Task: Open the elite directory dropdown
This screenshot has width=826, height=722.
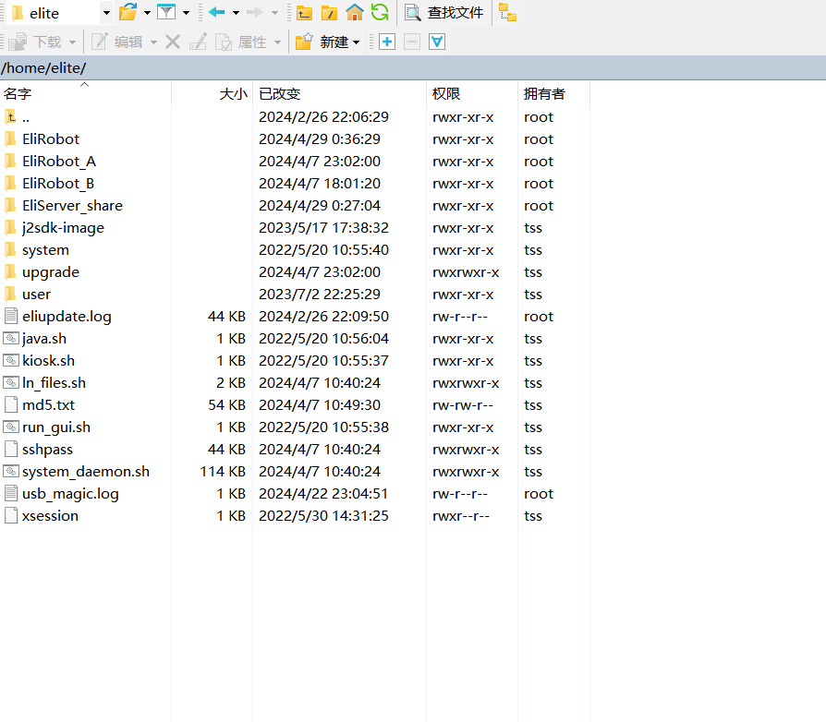Action: [x=106, y=13]
